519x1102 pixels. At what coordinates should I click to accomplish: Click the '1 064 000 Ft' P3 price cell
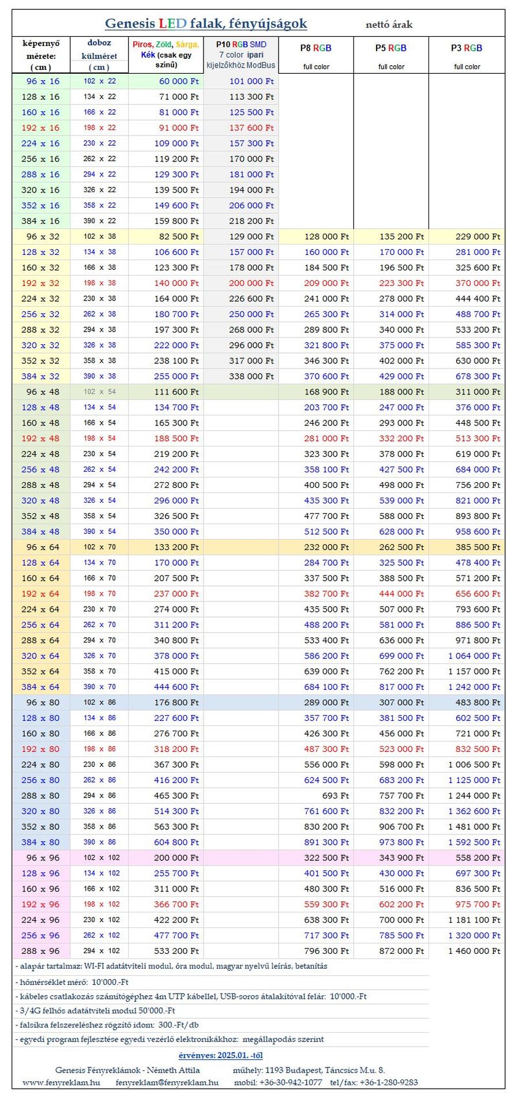(x=467, y=656)
